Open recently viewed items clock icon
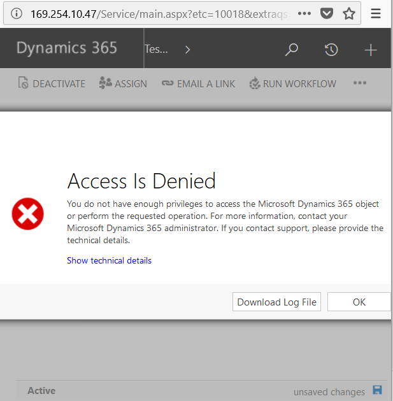Screen dimensions: 393x401 click(x=331, y=50)
